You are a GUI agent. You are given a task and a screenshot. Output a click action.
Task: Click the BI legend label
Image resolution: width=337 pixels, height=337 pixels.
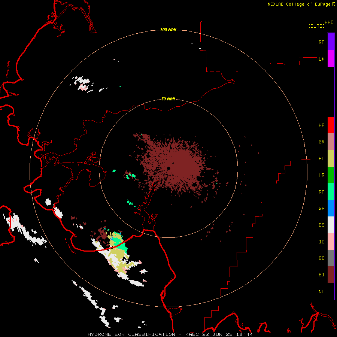click(x=321, y=275)
